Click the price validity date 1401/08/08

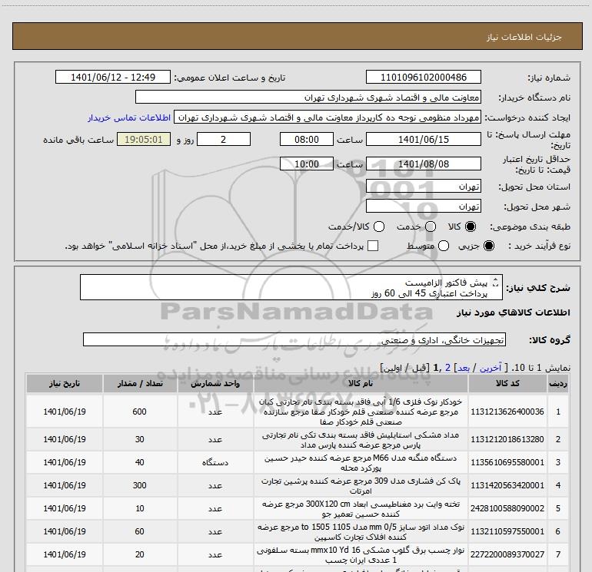pos(423,164)
